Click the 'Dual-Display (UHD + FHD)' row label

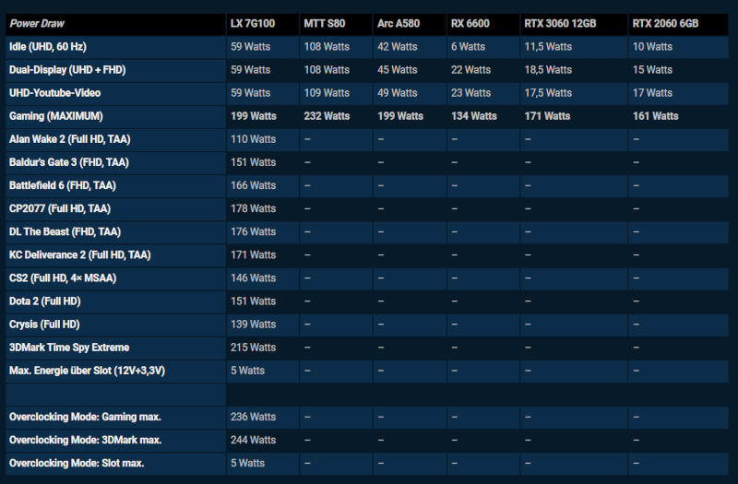pyautogui.click(x=67, y=70)
